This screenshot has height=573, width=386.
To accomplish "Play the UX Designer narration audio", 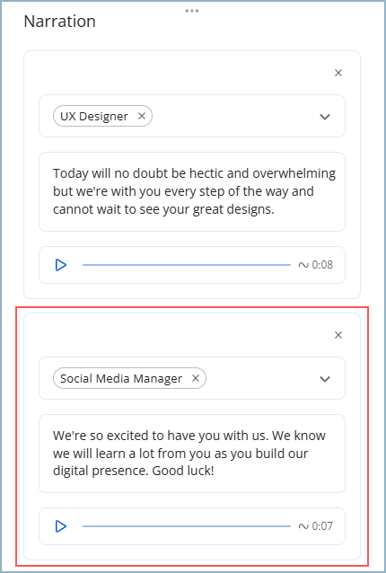I will [61, 265].
